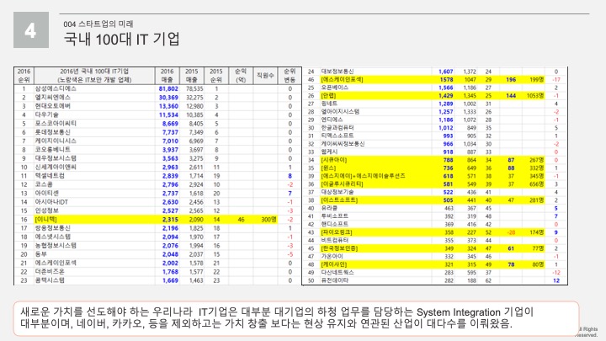Click the revenue figure 7,010
Image resolution: width=606 pixels, height=341 pixels.
(170, 141)
